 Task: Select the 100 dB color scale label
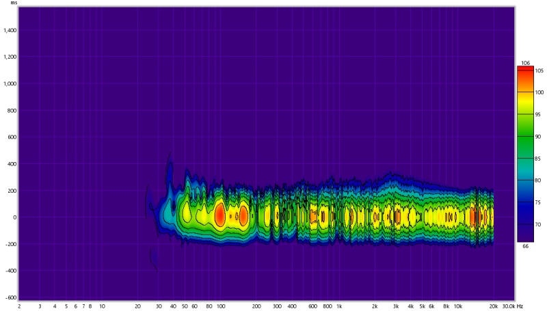coord(539,92)
